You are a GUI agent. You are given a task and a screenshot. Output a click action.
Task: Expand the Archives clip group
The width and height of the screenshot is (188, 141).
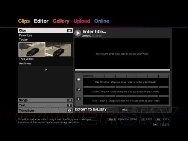(x=25, y=64)
